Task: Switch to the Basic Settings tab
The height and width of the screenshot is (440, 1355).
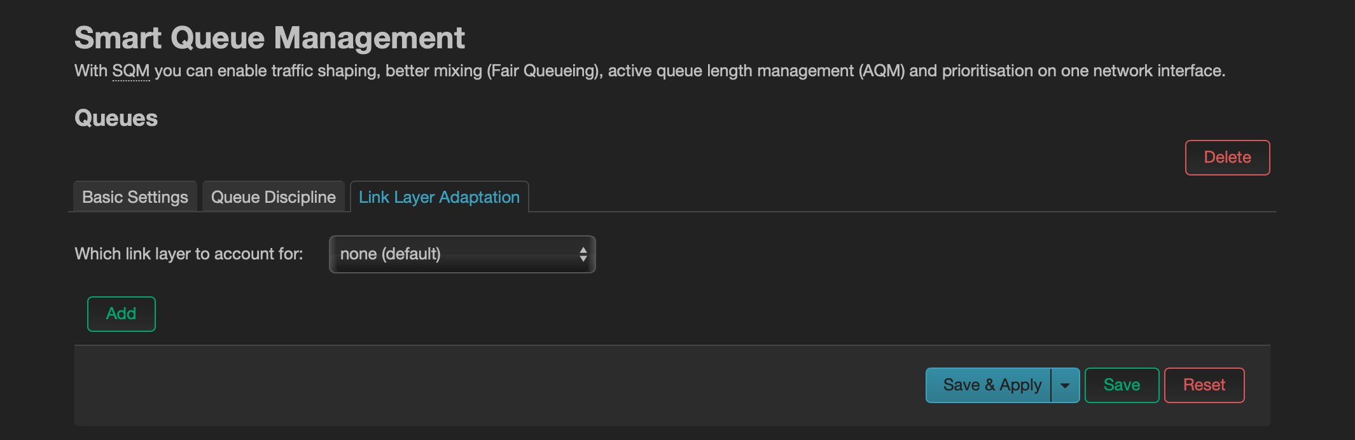Action: tap(135, 197)
